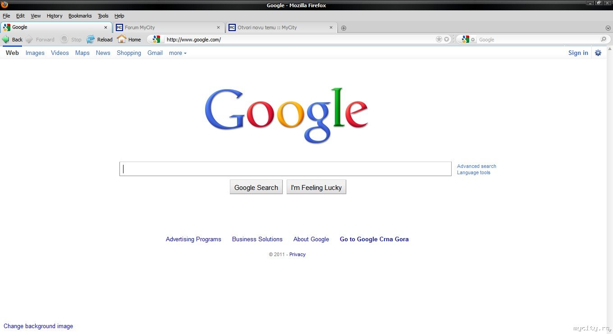Choose search engine via Google icon dropdown

[467, 40]
